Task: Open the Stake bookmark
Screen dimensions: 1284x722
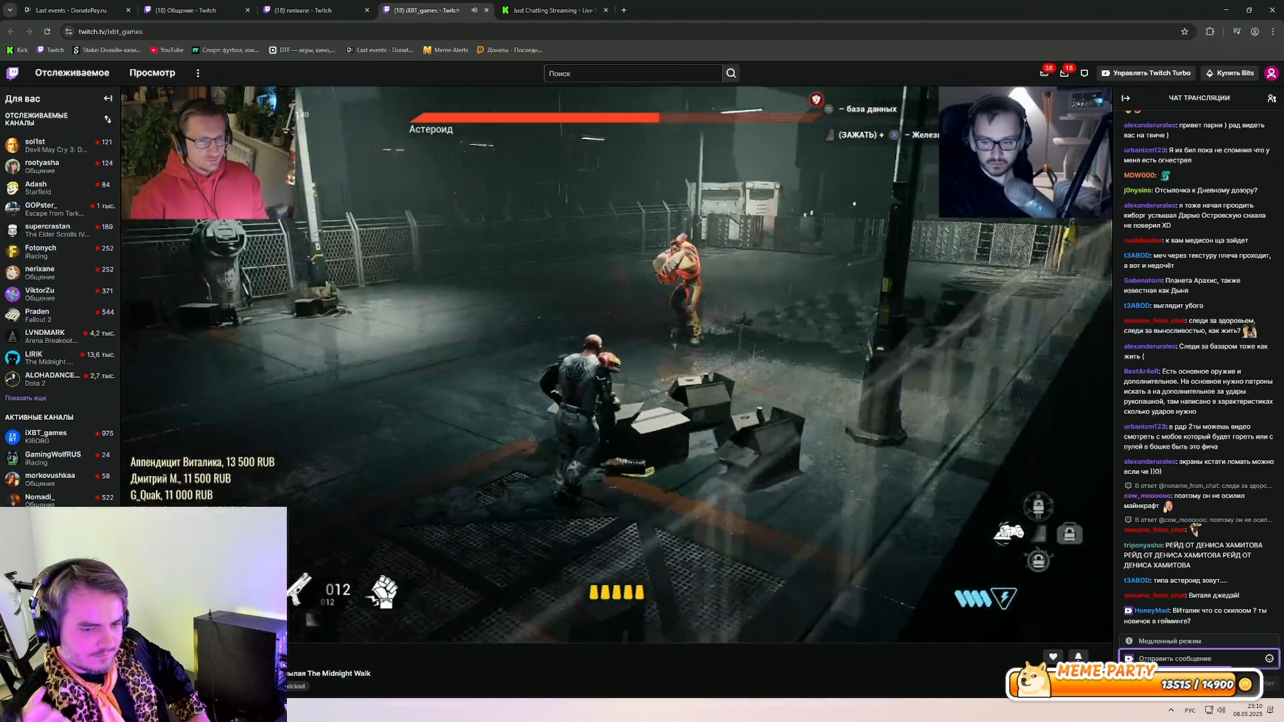Action: [x=107, y=50]
